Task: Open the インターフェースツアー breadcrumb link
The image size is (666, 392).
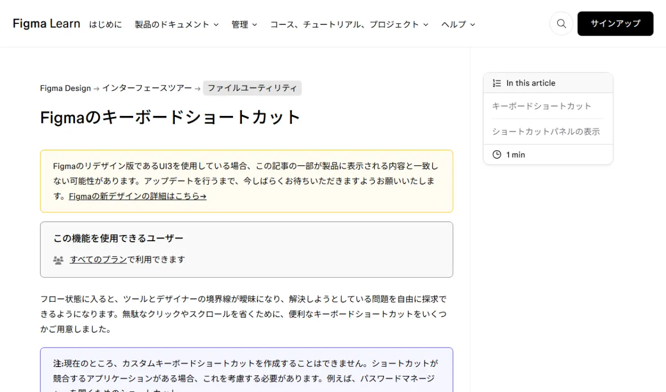Action: tap(147, 88)
